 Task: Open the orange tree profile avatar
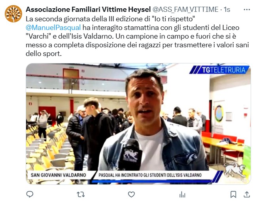click(13, 14)
